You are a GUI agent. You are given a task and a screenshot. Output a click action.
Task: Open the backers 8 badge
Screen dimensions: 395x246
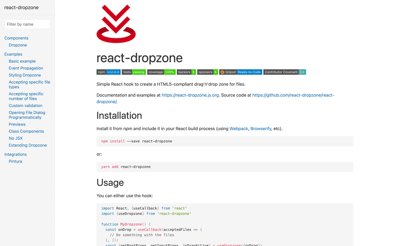186,72
